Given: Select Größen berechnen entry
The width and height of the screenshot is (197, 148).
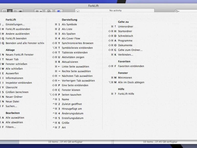Looking at the screenshot, I should coord(17,92).
